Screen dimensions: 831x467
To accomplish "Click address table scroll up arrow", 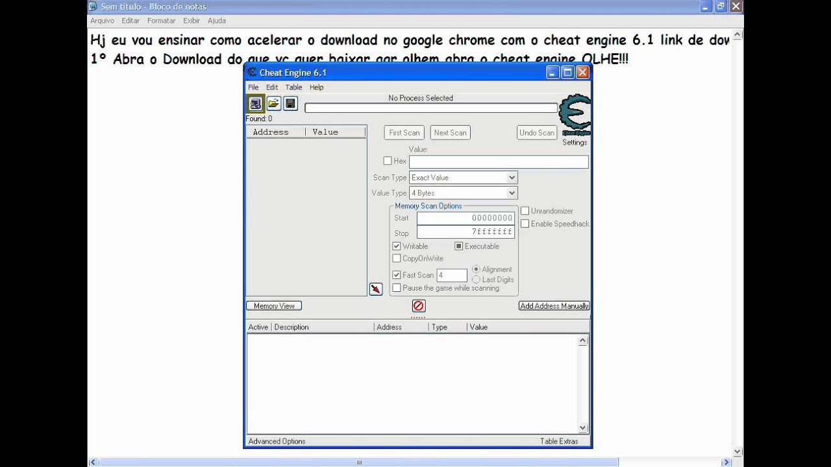I will pyautogui.click(x=583, y=341).
